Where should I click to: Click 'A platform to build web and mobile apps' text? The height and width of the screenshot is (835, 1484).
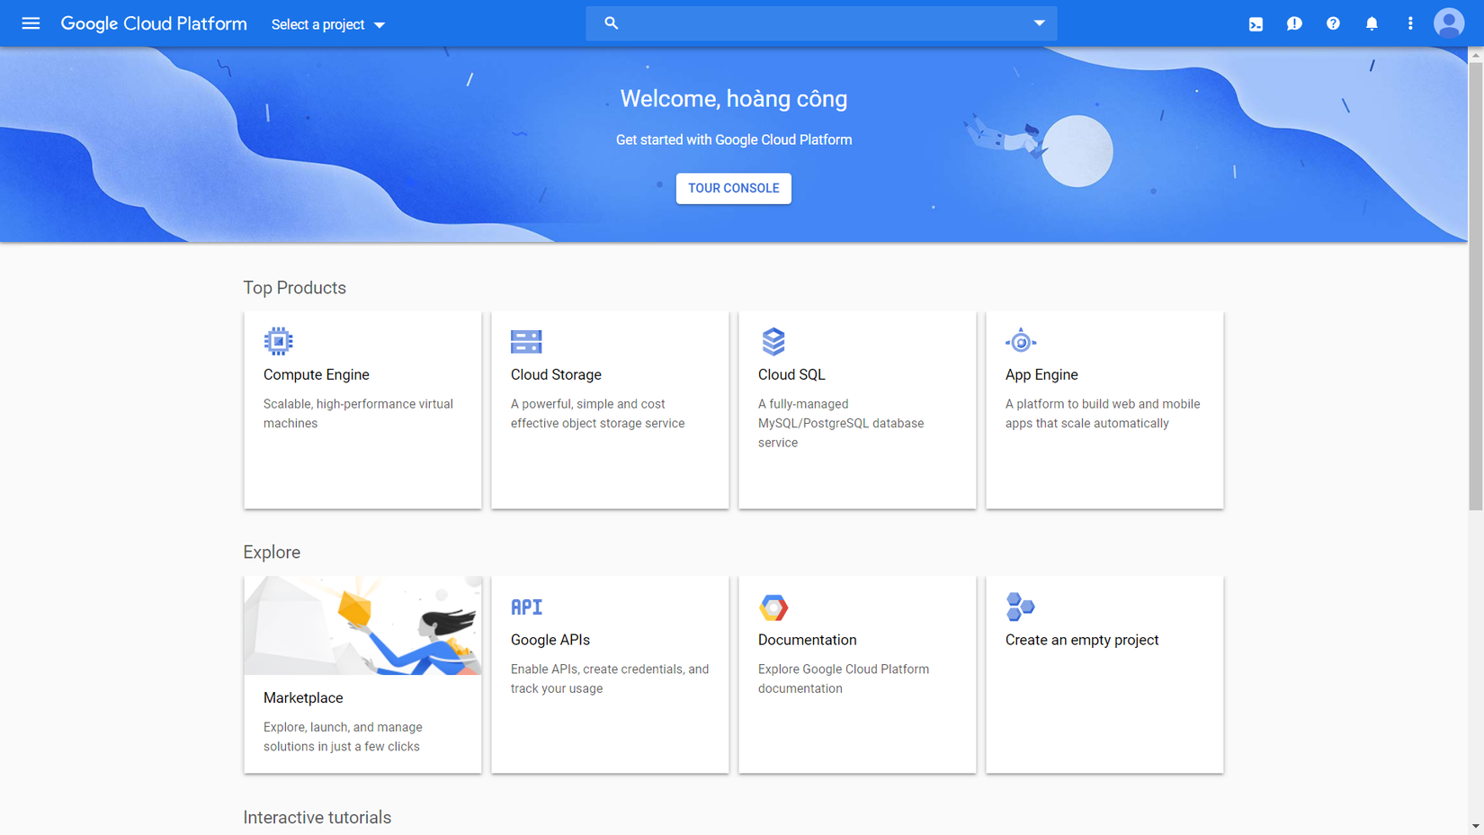coord(1103,414)
